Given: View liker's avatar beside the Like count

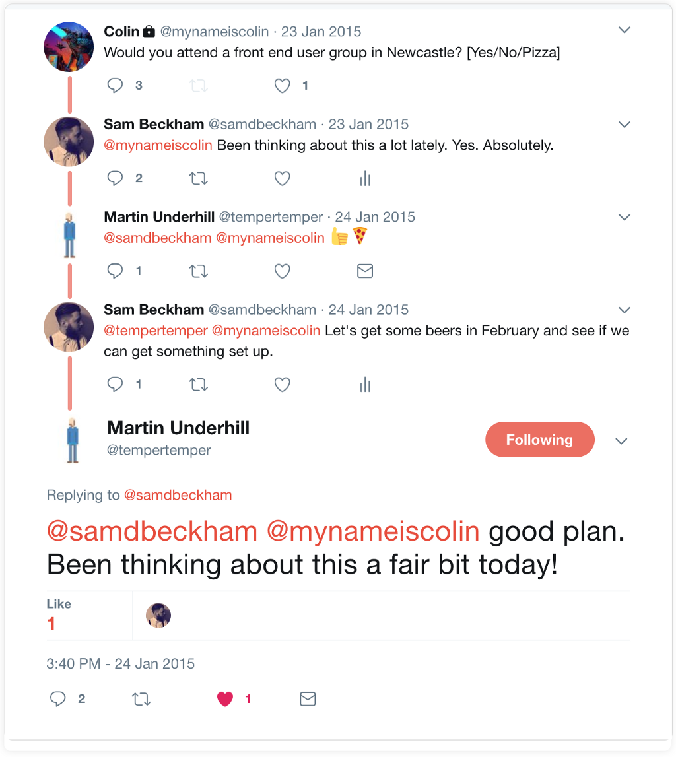Looking at the screenshot, I should [158, 615].
